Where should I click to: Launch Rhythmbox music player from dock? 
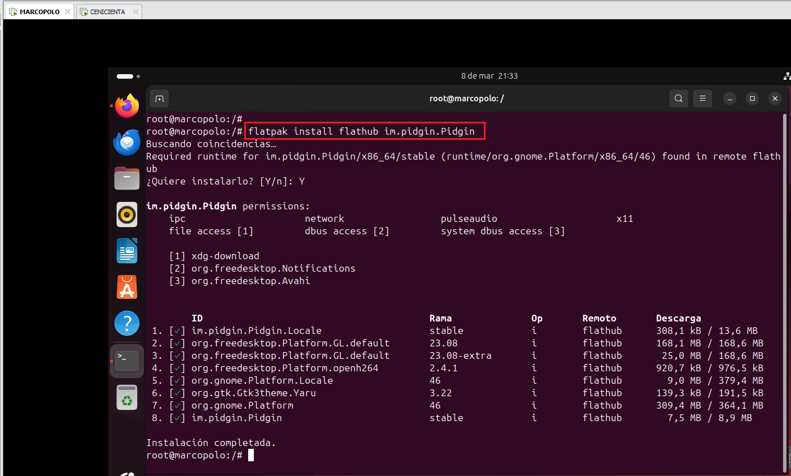(x=127, y=215)
